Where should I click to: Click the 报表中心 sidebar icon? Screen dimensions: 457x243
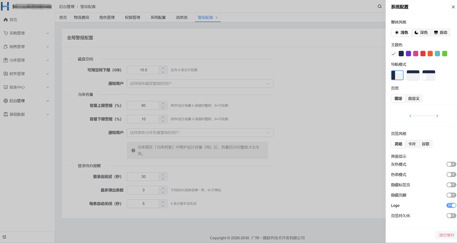(x=6, y=87)
